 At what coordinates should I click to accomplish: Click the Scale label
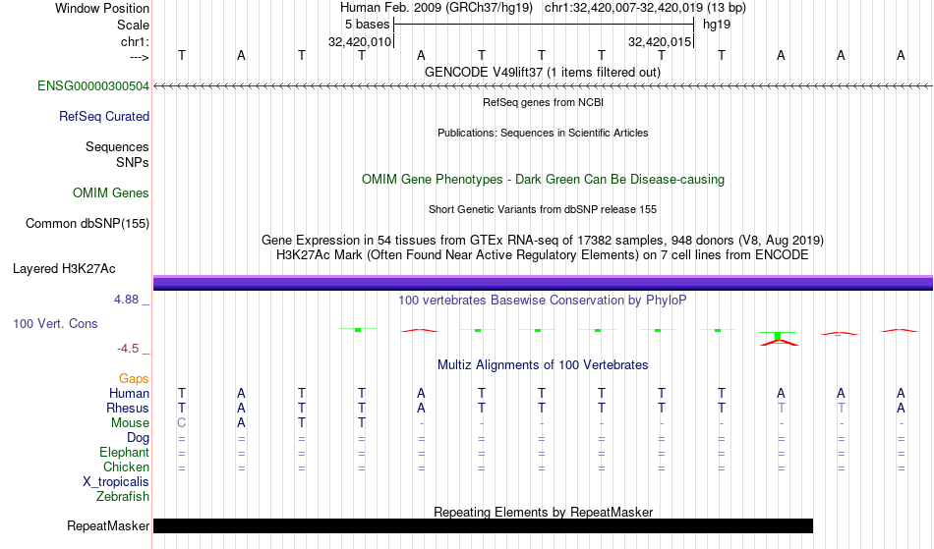coord(133,25)
